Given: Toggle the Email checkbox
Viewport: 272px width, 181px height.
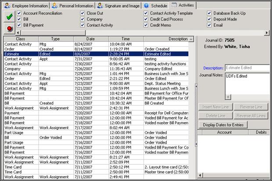Looking at the screenshot, I should [x=209, y=25].
